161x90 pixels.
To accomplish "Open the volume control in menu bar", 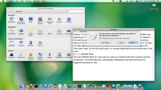I will pos(127,1).
